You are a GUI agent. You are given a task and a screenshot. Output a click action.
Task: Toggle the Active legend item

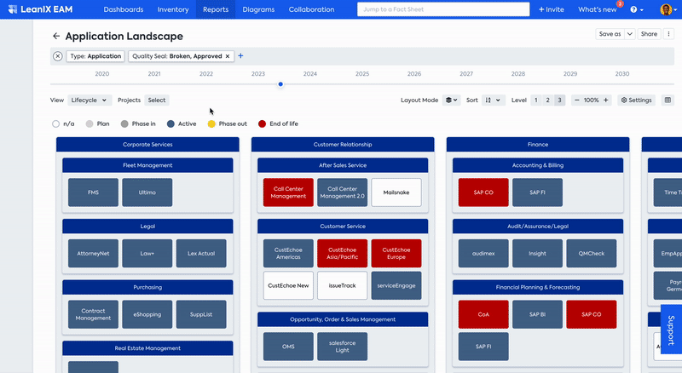[x=182, y=123]
